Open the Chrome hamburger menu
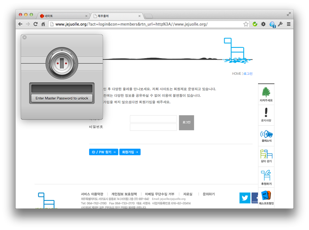Image resolution: width=309 pixels, height=230 pixels. click(289, 24)
